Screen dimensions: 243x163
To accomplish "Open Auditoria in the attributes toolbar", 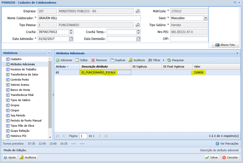I will pyautogui.click(x=137, y=60).
